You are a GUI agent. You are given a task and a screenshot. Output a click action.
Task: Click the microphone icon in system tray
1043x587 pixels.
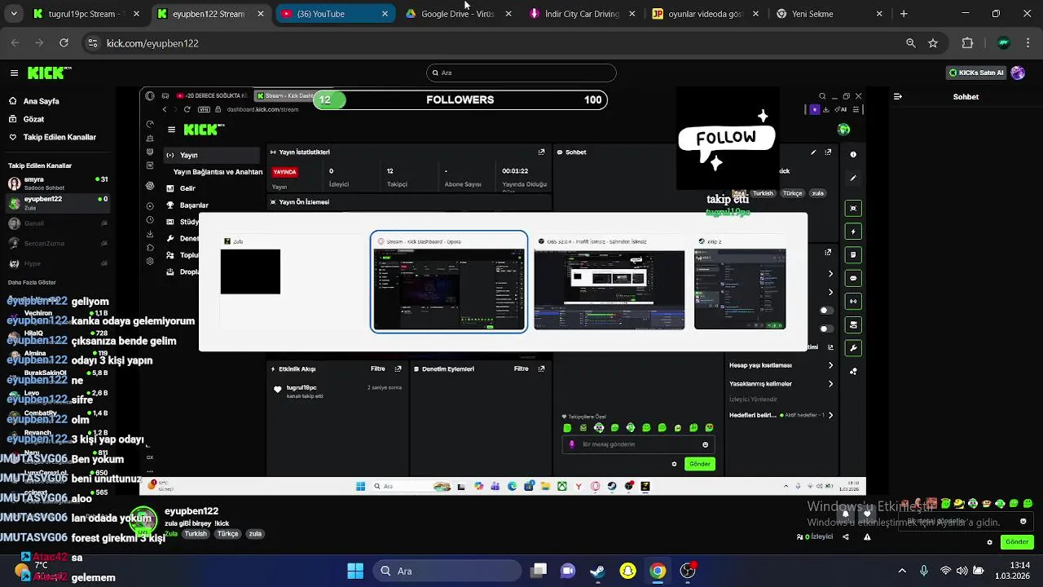923,571
